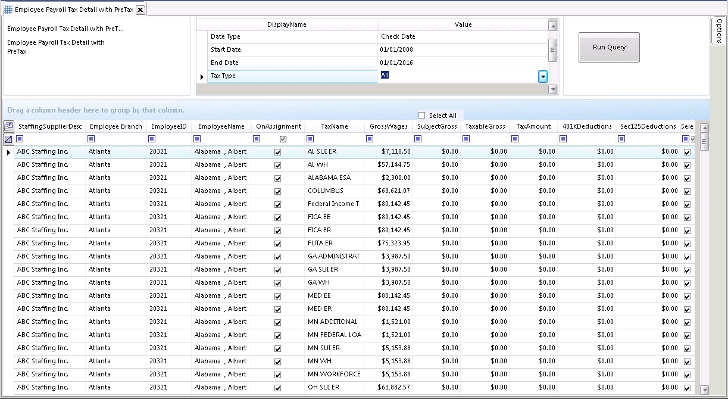The width and height of the screenshot is (728, 399).
Task: Uncheck Select checkbox for AL WH row
Action: [688, 165]
